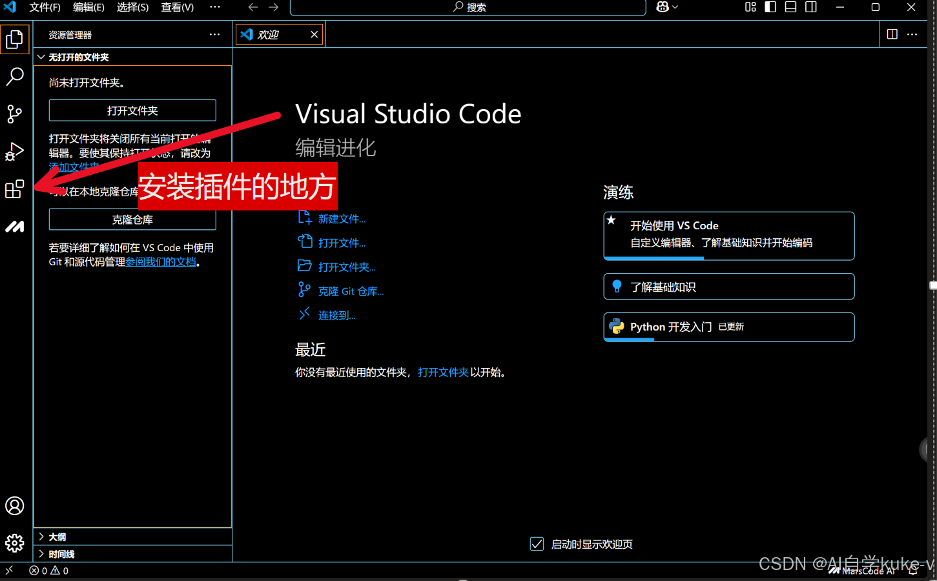Open the 选择(S) menu

point(132,7)
